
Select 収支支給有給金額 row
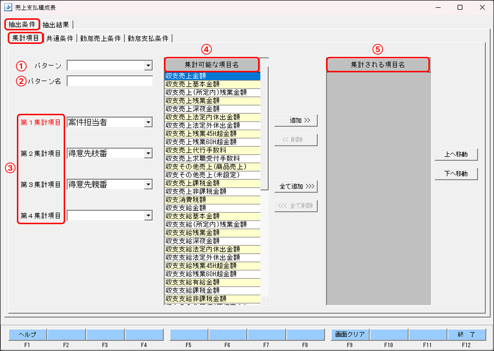(x=212, y=282)
